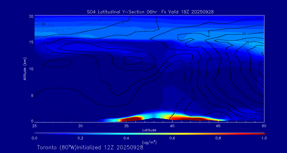Click the latitude tick label '45'
This screenshot has width=287, height=153.
(x=218, y=126)
